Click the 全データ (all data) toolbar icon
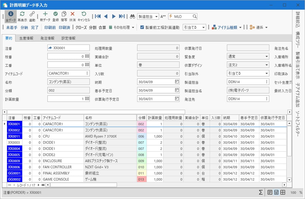This screenshot has width=305, height=199. coord(10,16)
